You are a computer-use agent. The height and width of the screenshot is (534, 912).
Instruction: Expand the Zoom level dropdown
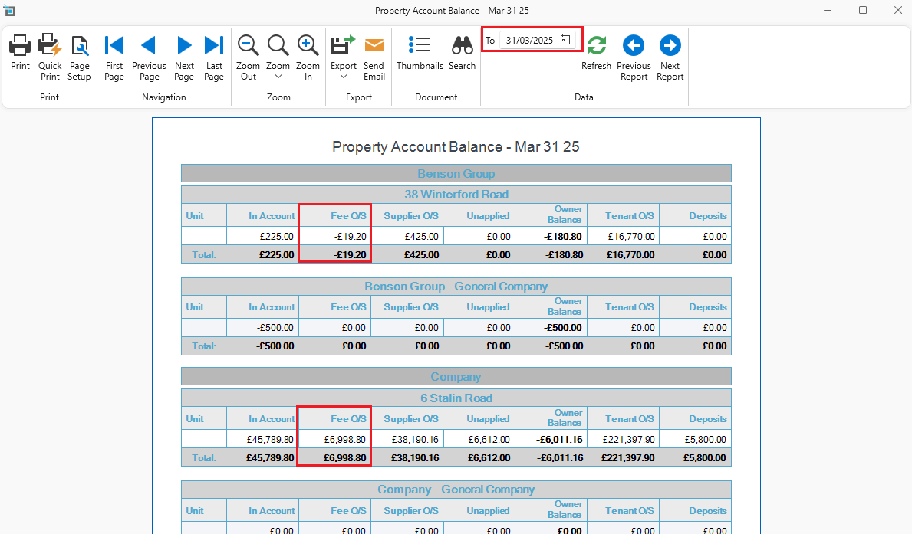(x=278, y=77)
